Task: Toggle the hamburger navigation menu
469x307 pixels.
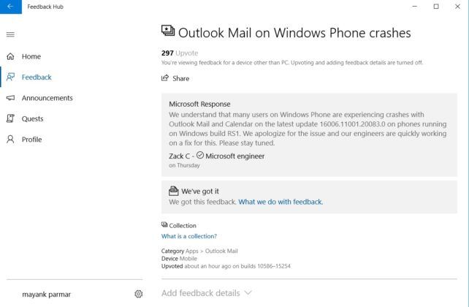Action: 10,34
